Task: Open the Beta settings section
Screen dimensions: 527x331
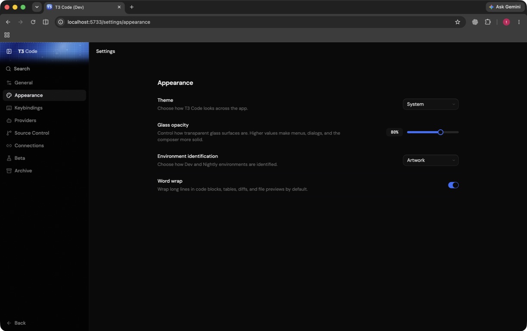Action: [44, 158]
